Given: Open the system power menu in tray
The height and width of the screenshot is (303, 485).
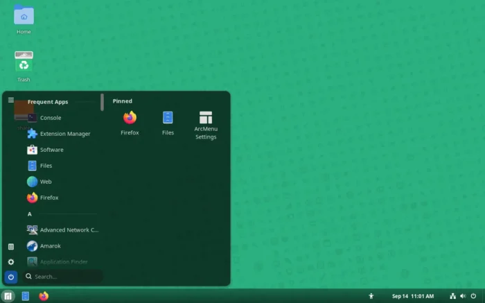Looking at the screenshot, I should 473,296.
